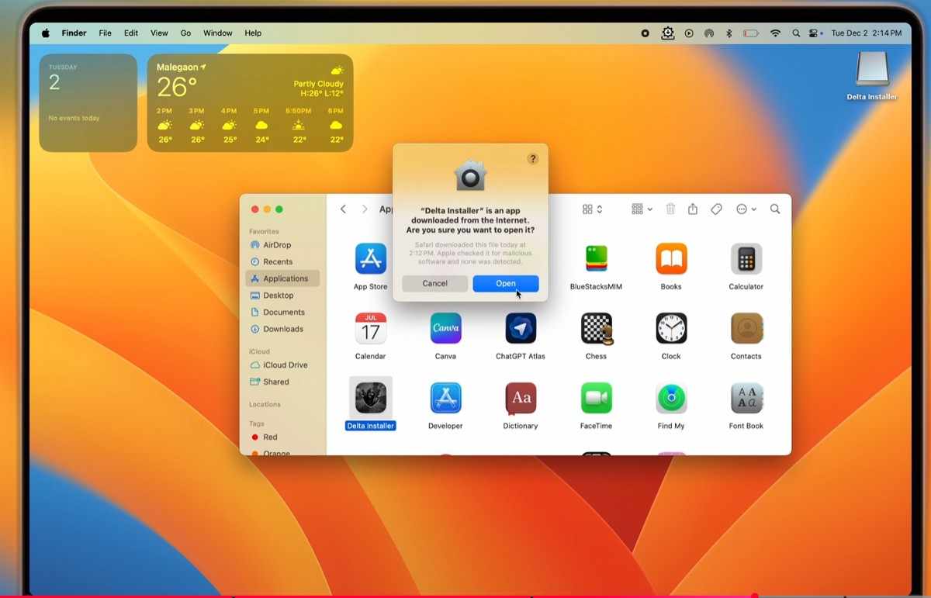Click Cancel in the security dialog

tap(435, 284)
